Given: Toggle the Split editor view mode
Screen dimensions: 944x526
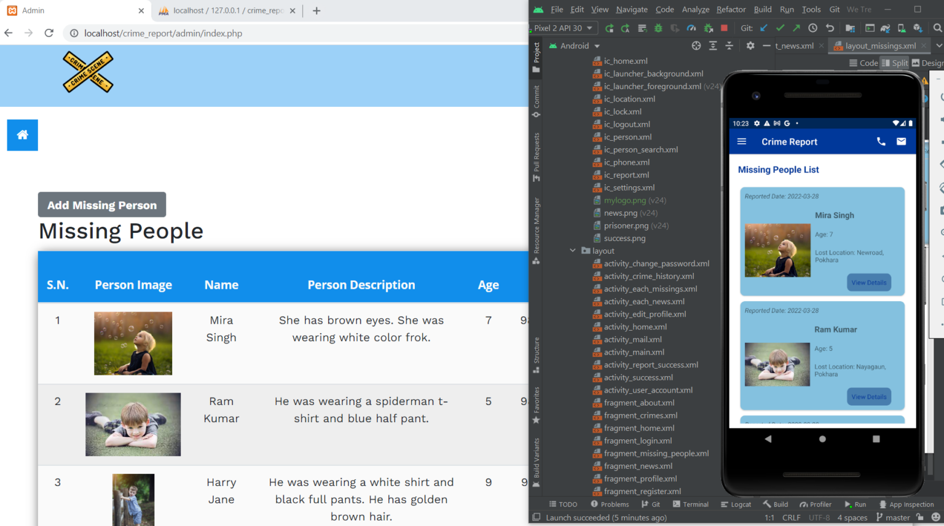Looking at the screenshot, I should coord(895,63).
